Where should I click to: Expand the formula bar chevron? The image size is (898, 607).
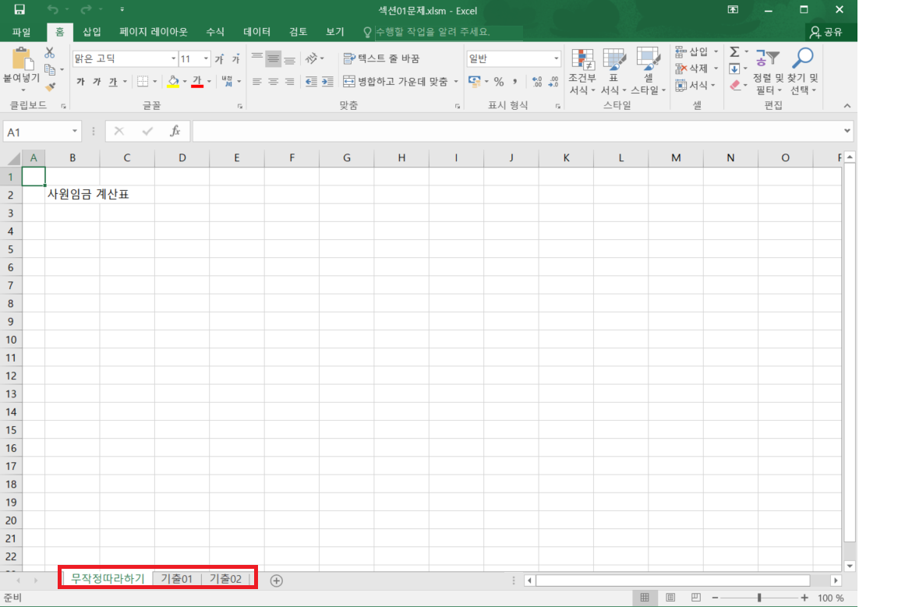pos(847,131)
